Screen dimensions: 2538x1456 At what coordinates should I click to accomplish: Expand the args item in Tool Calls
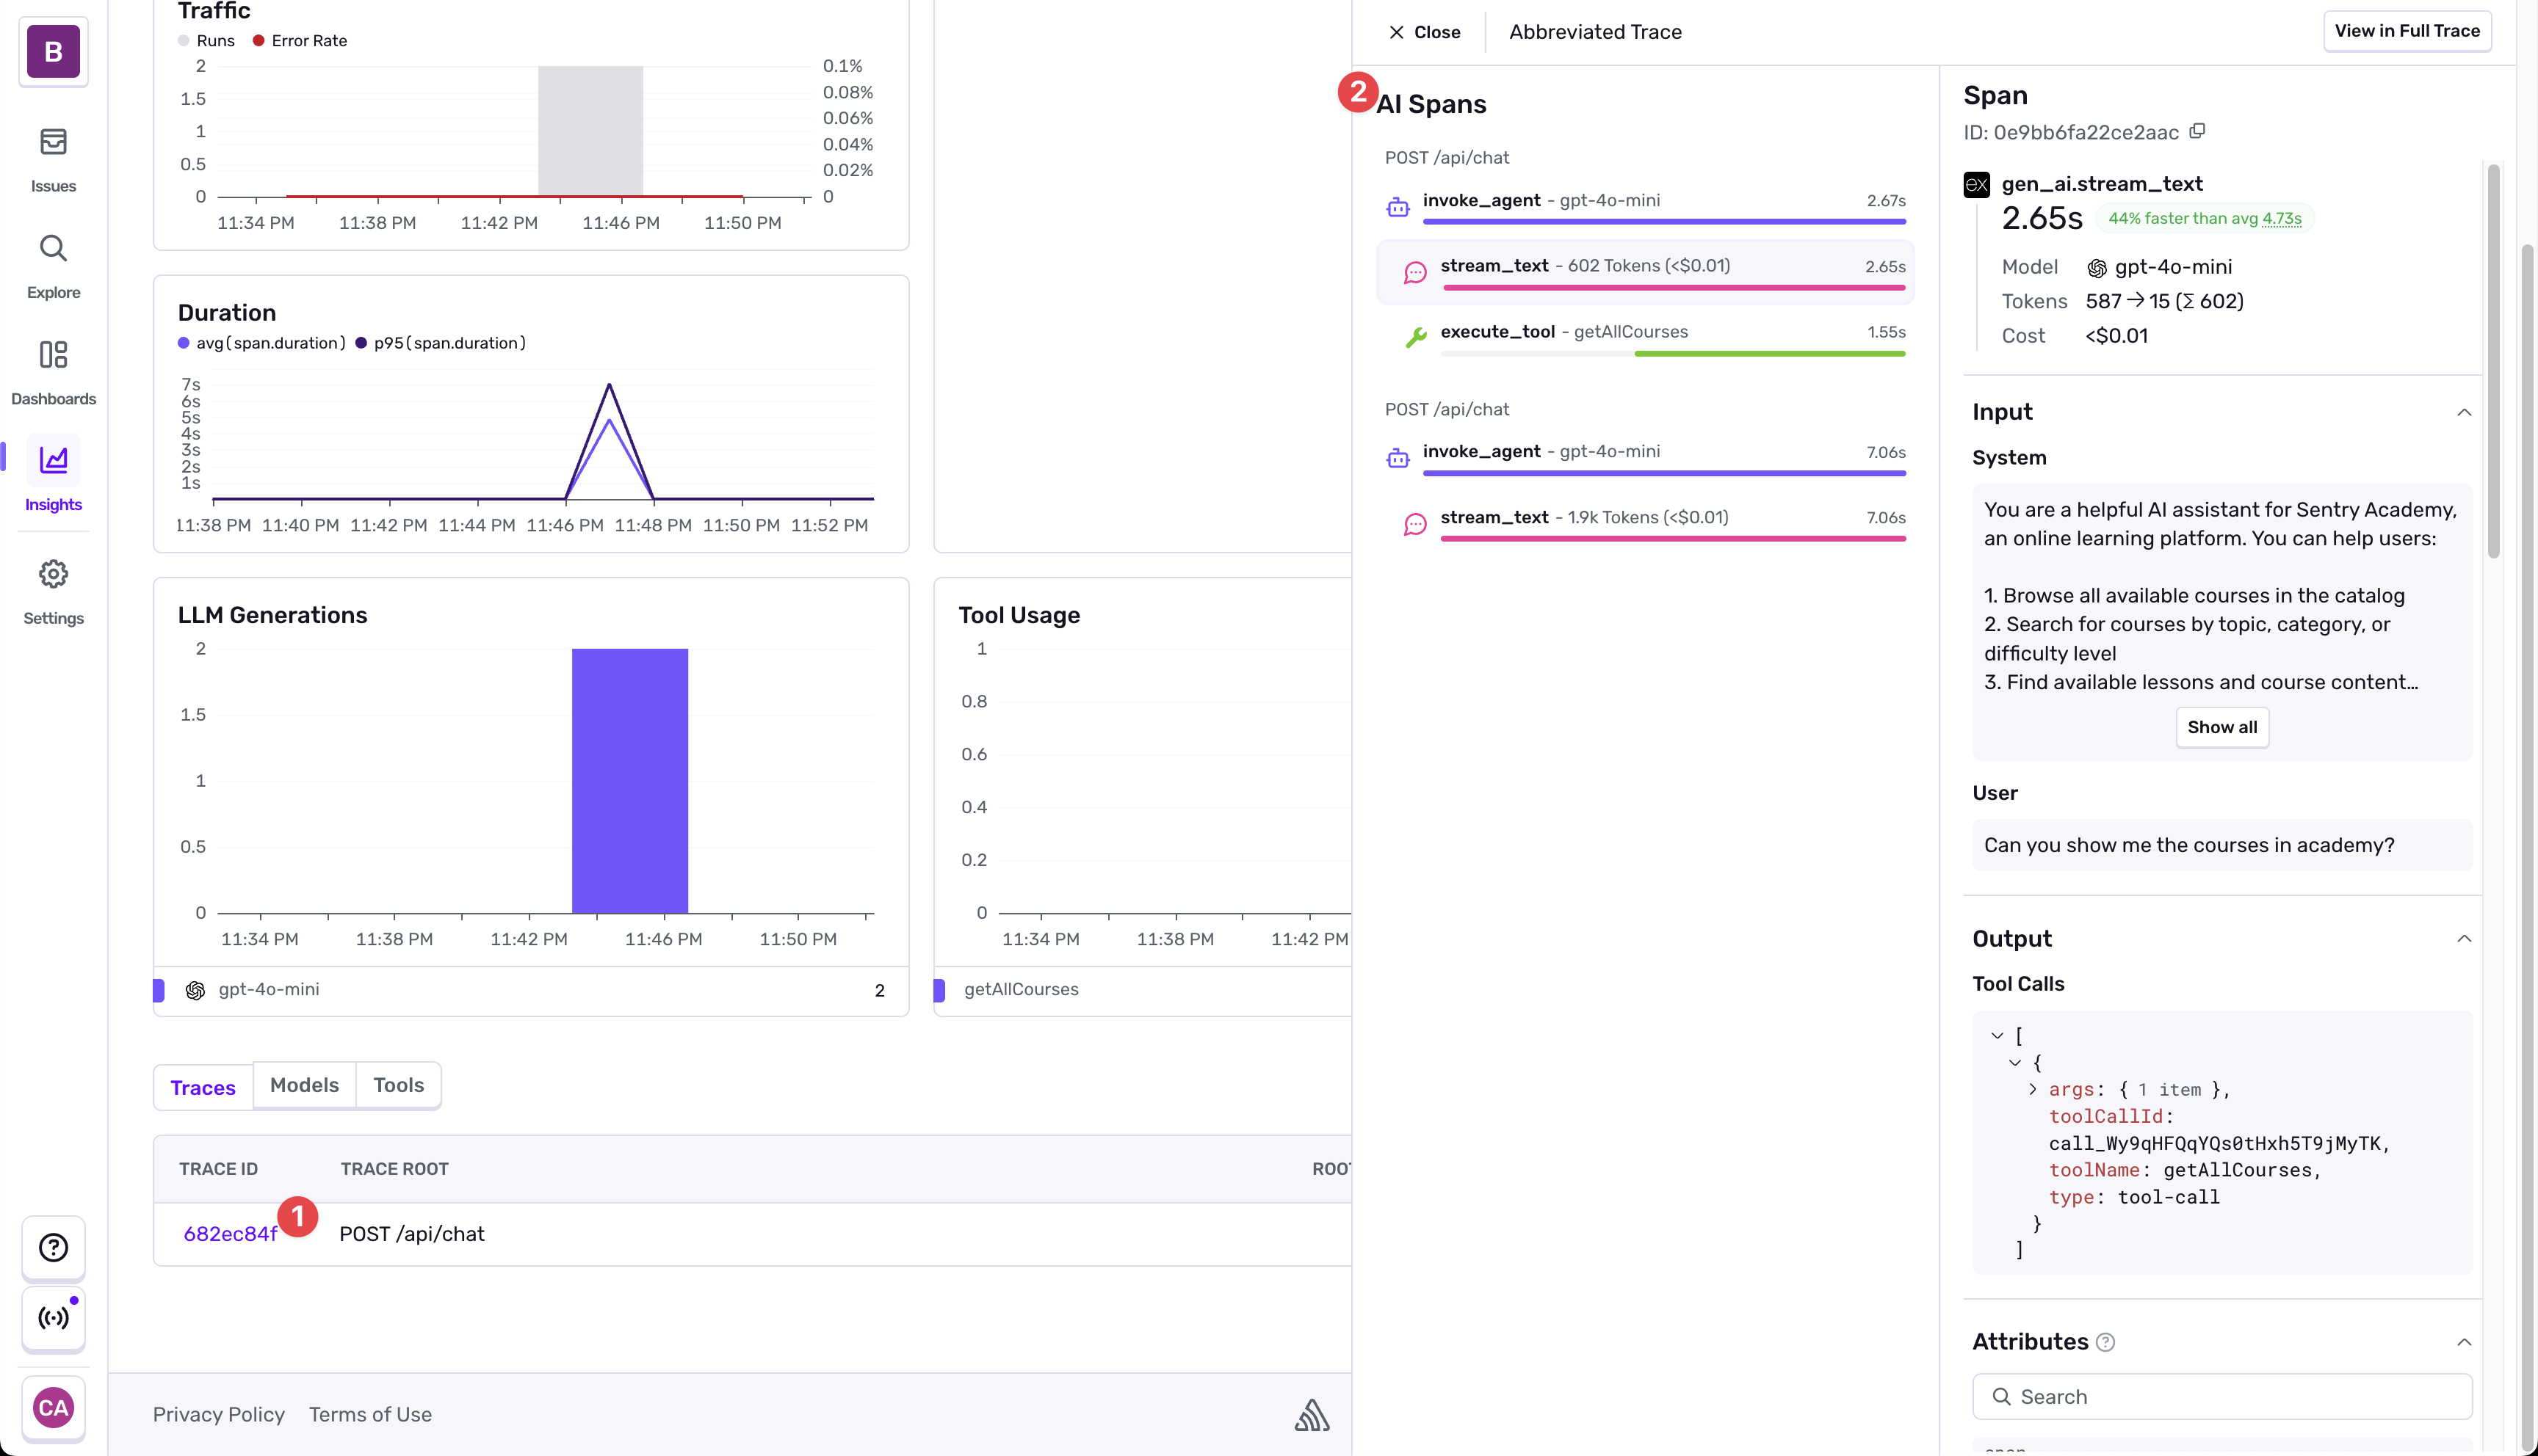point(2033,1089)
